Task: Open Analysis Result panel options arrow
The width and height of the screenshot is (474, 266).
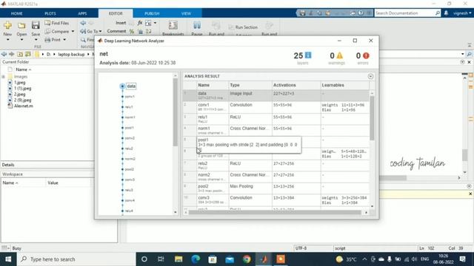Action: click(370, 76)
